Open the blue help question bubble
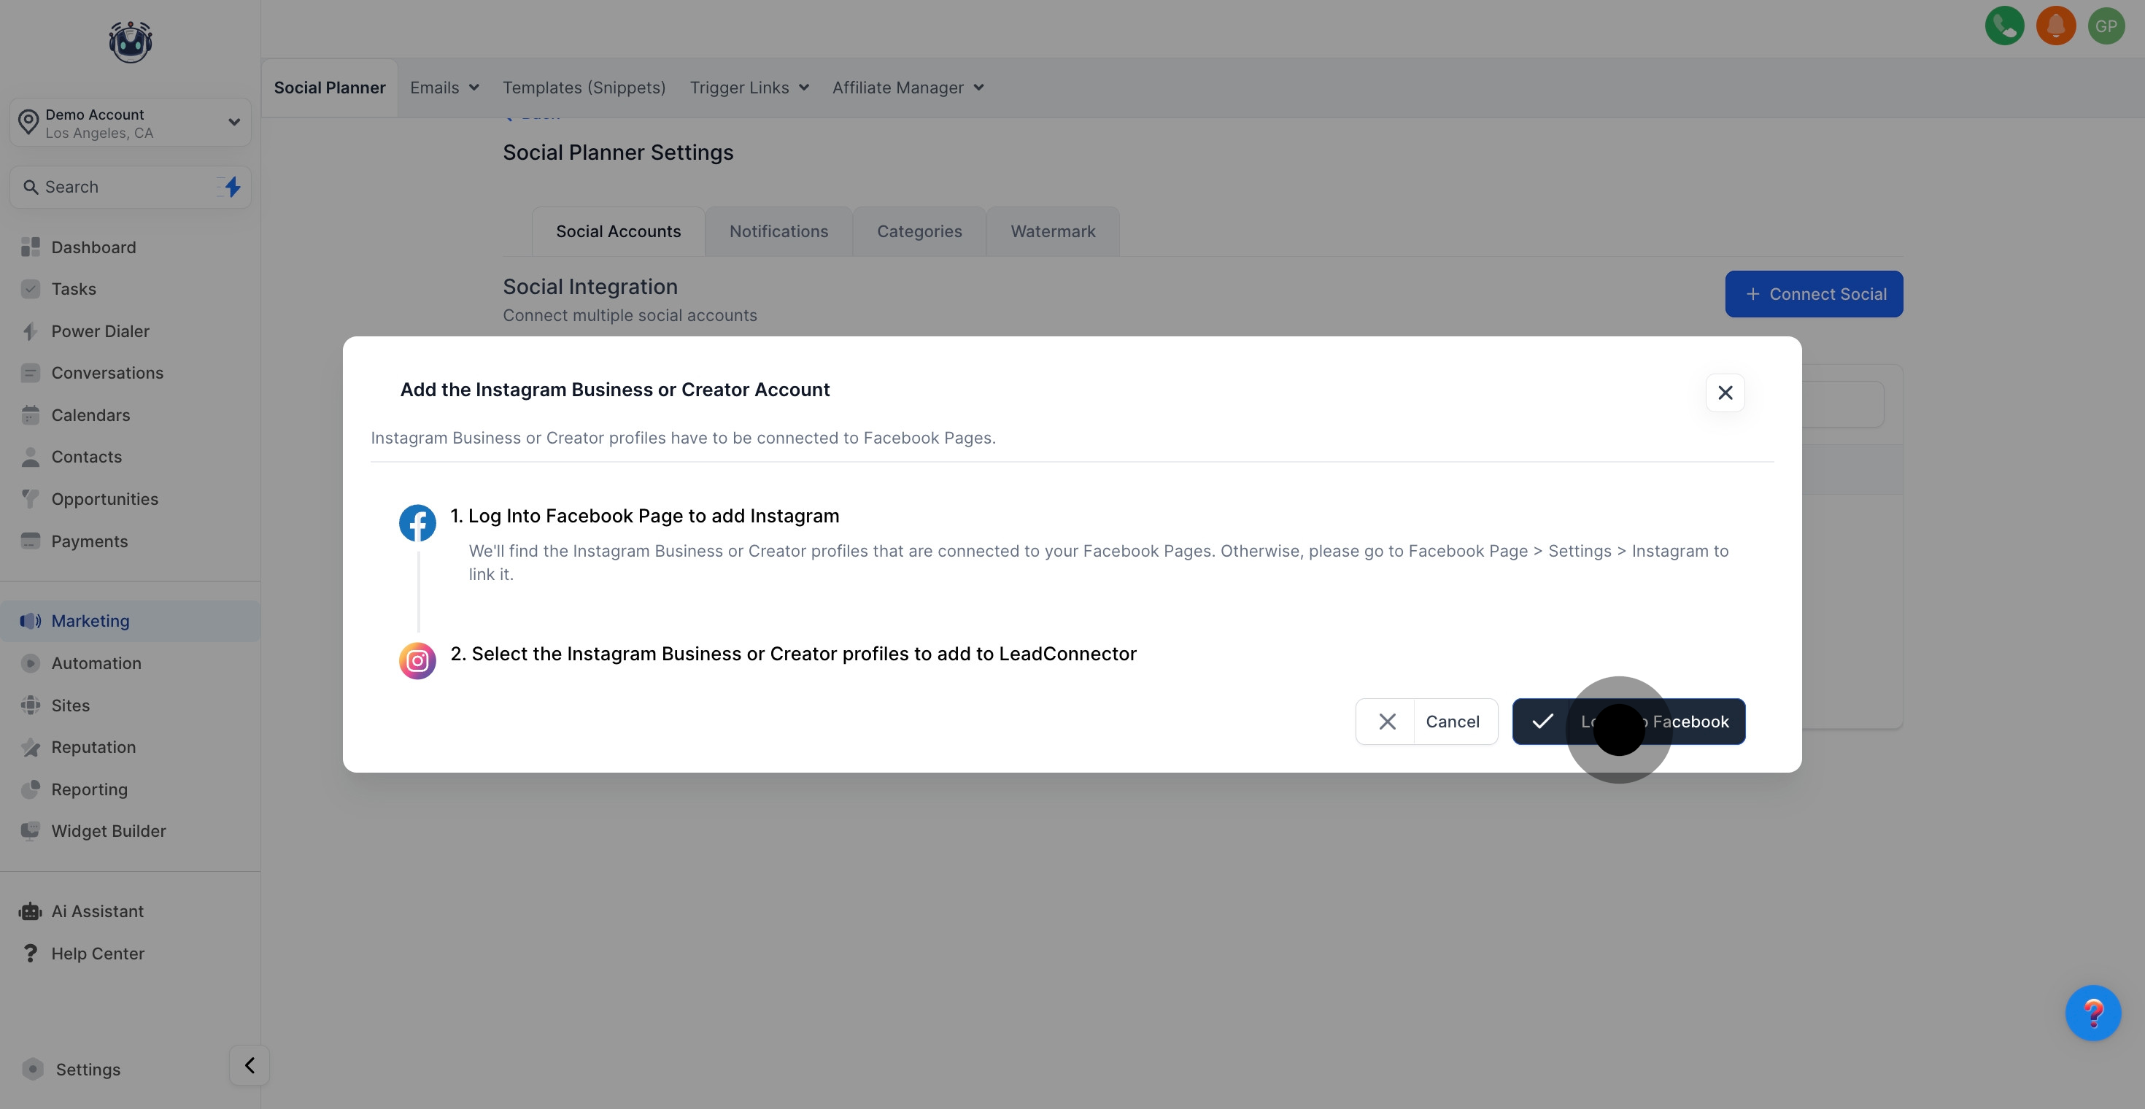The height and width of the screenshot is (1109, 2145). coord(2092,1013)
